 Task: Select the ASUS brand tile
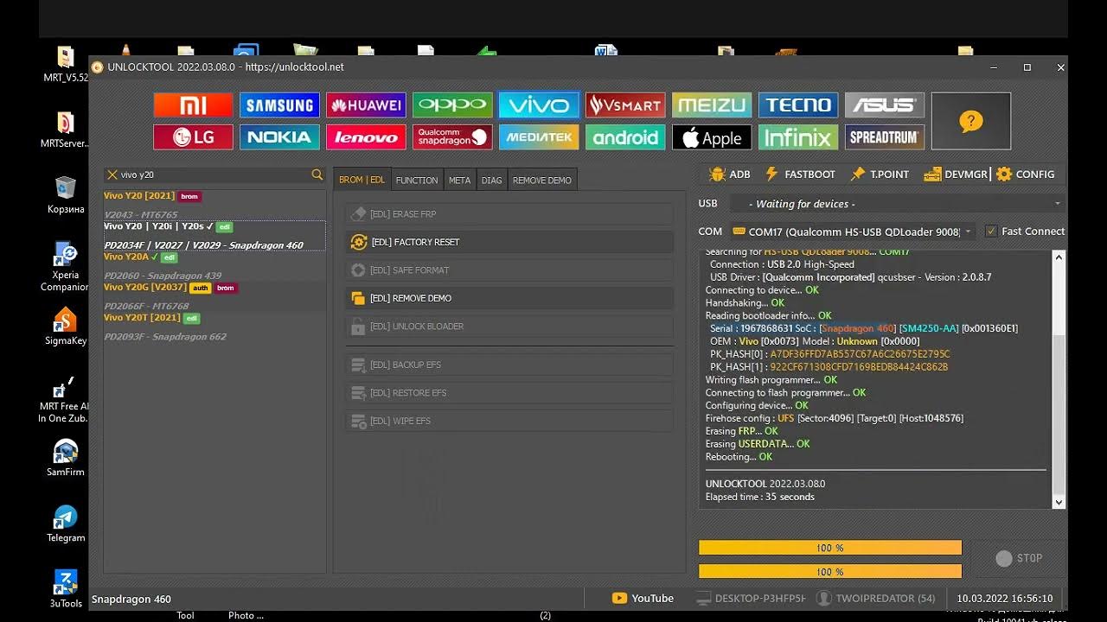[x=885, y=105]
